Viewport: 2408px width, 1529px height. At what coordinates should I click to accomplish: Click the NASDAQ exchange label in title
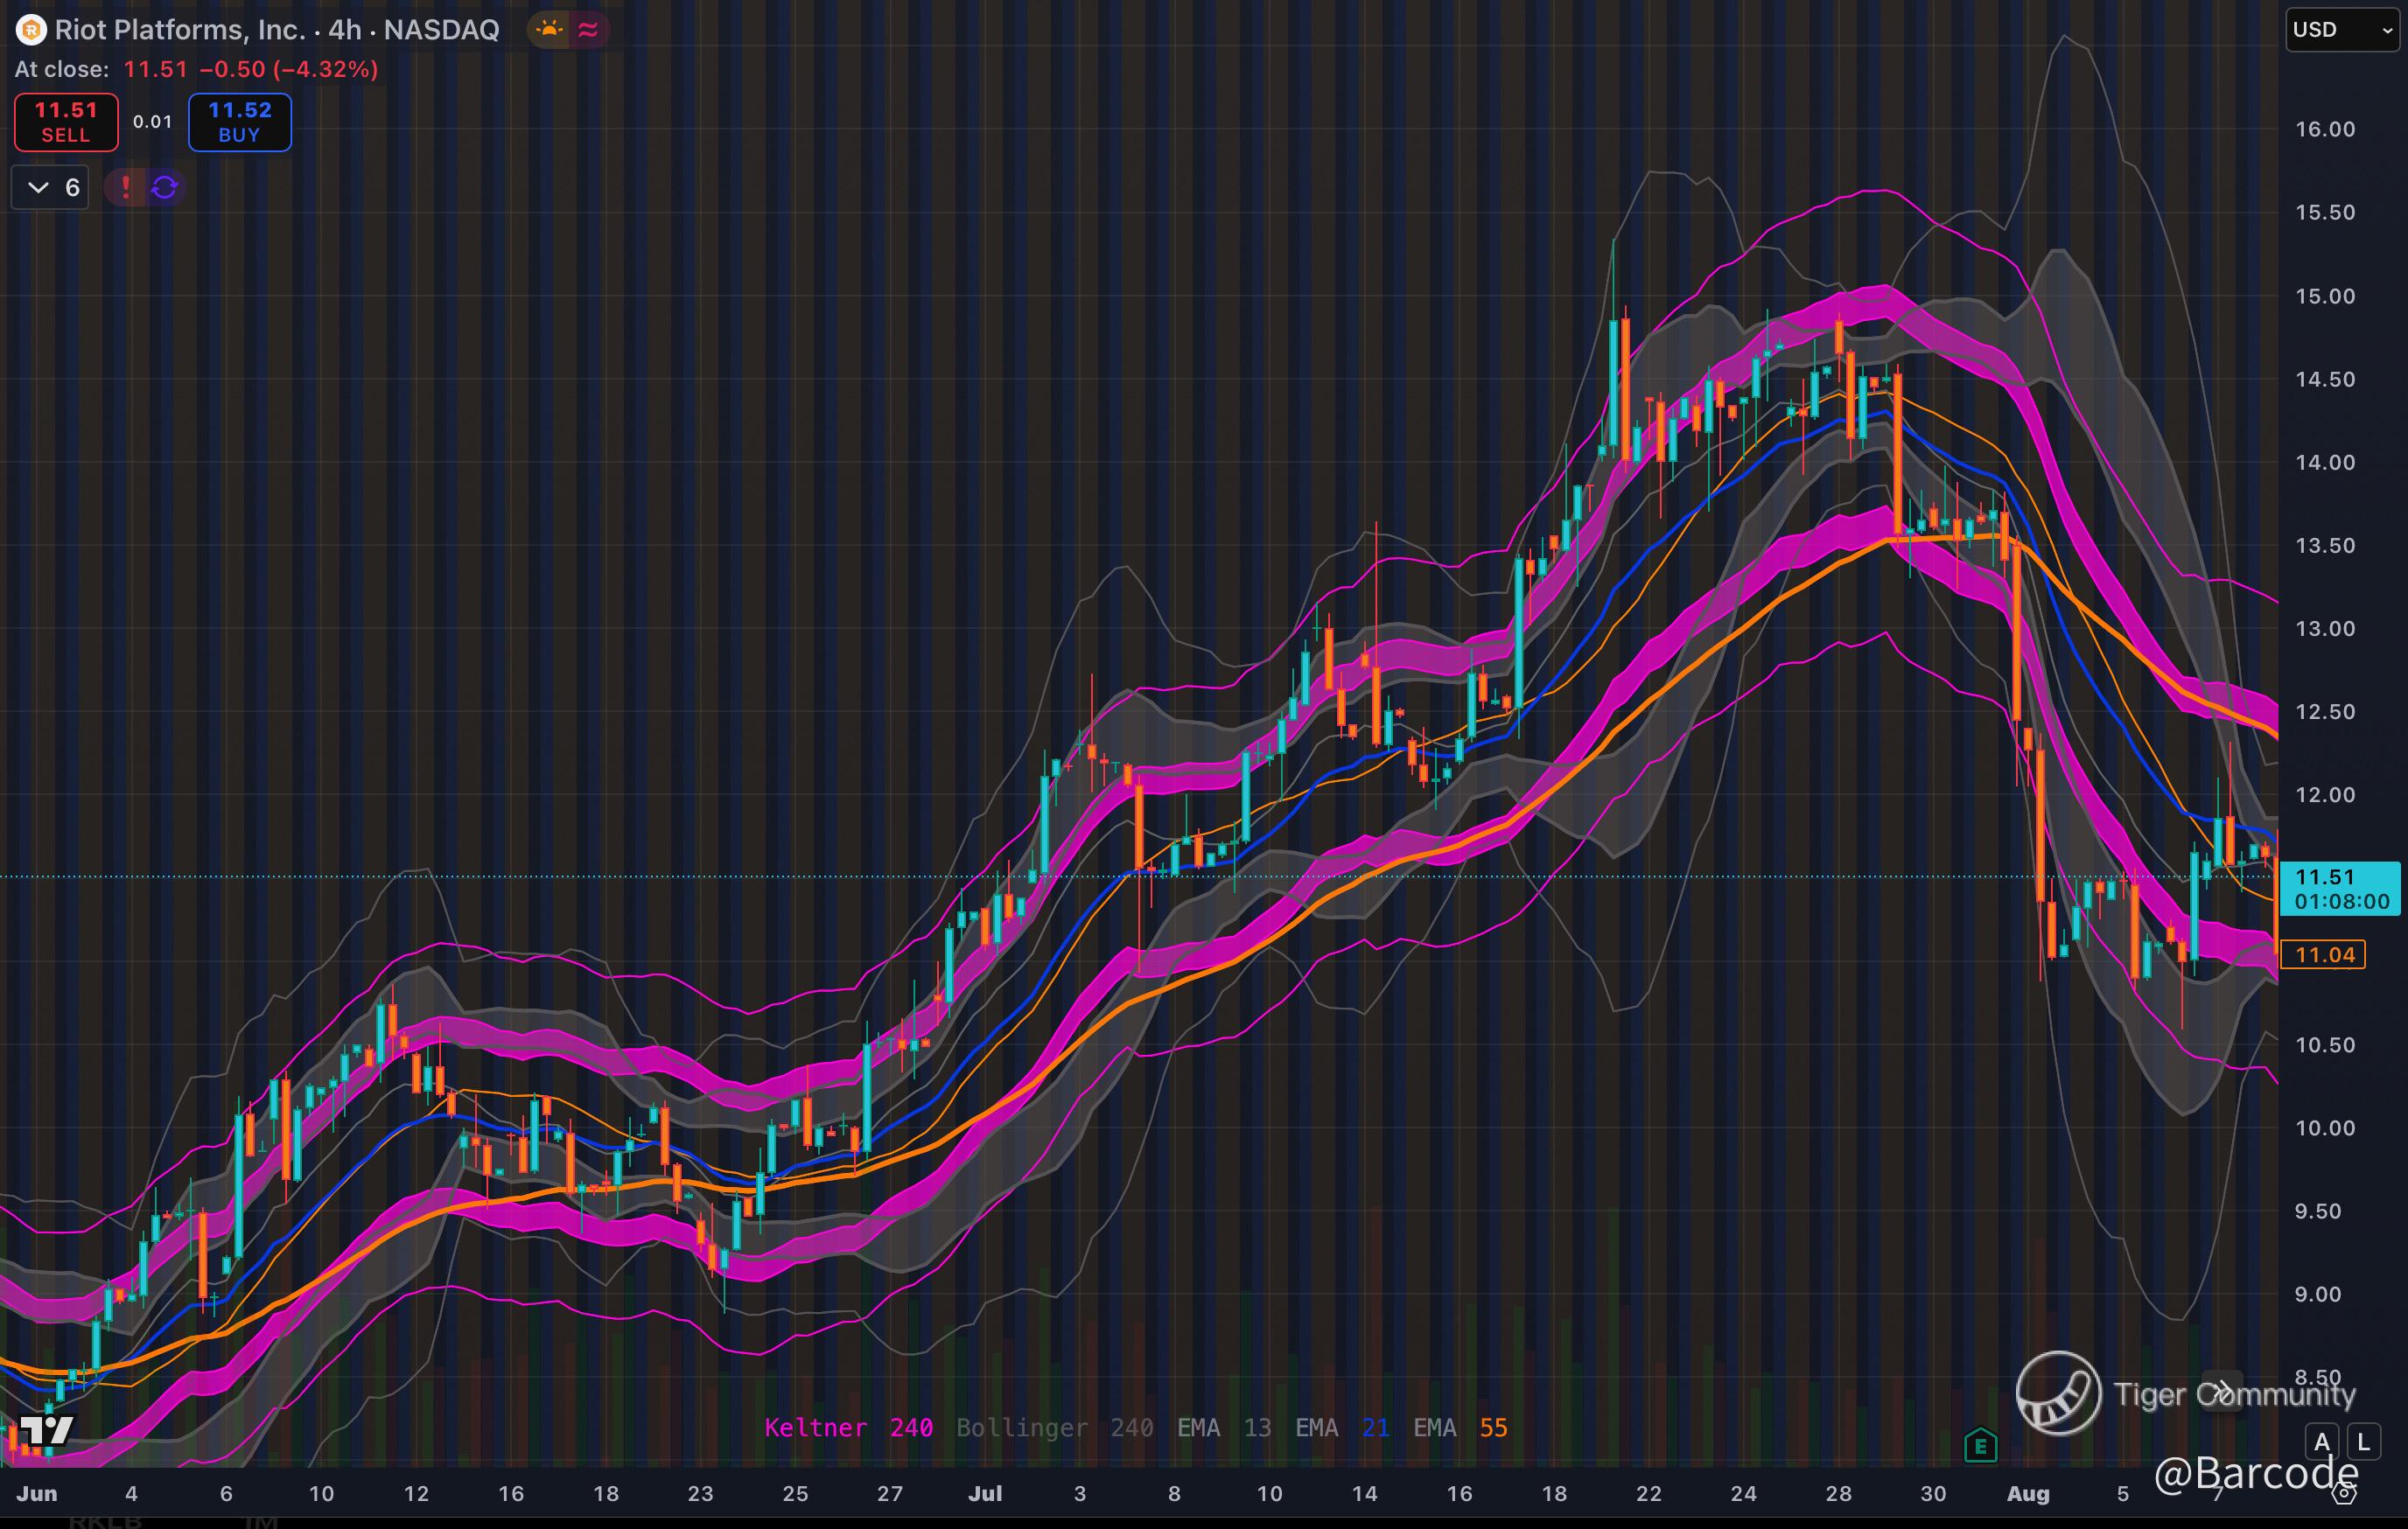click(x=441, y=30)
